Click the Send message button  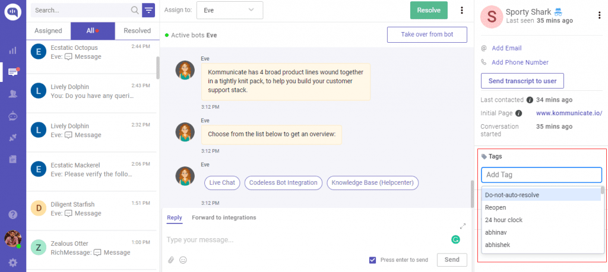(452, 260)
